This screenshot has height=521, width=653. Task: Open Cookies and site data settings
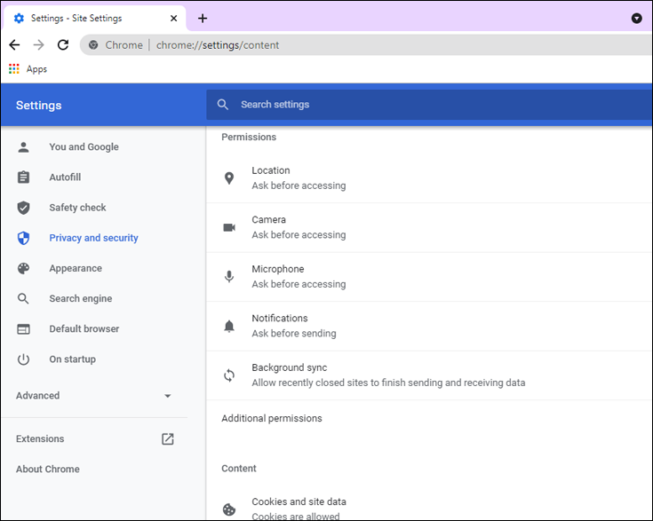pos(299,502)
